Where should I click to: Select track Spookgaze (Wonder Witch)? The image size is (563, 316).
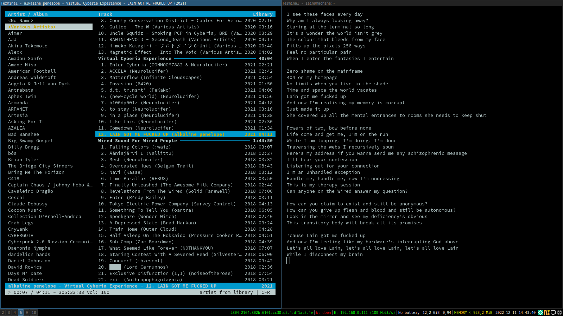tap(185, 216)
